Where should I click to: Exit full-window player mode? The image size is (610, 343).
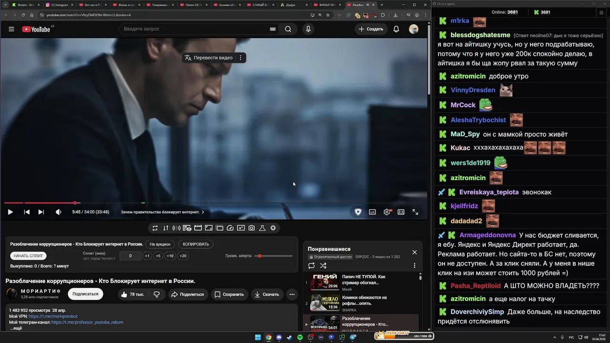(416, 212)
